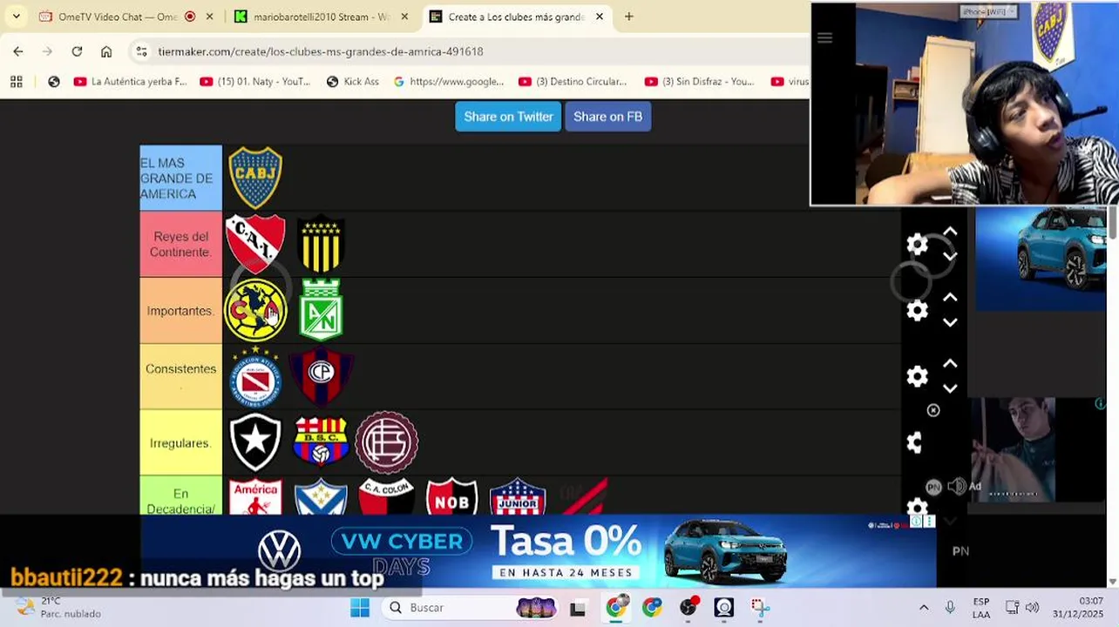
Task: Share tier list on Twitter
Action: click(x=508, y=117)
